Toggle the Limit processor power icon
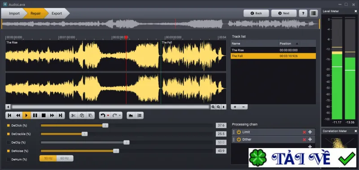 click(x=239, y=132)
